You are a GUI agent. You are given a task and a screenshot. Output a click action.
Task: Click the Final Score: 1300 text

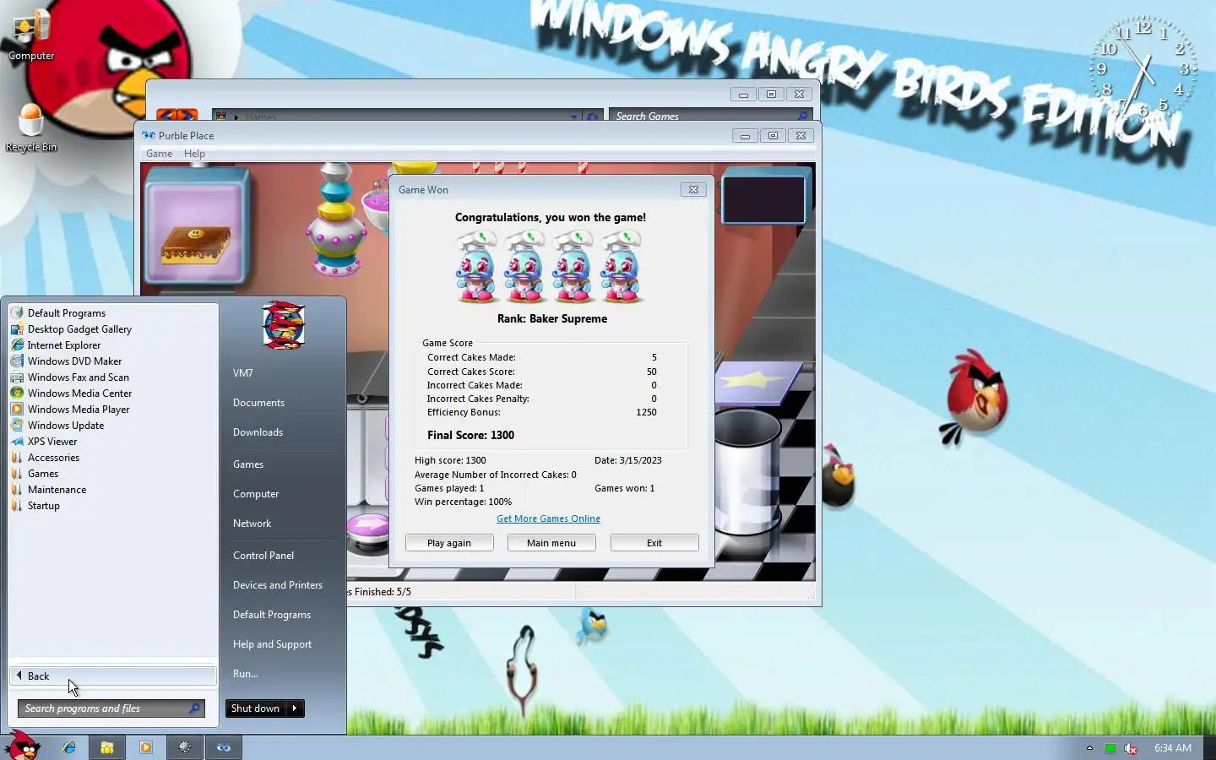pos(470,435)
